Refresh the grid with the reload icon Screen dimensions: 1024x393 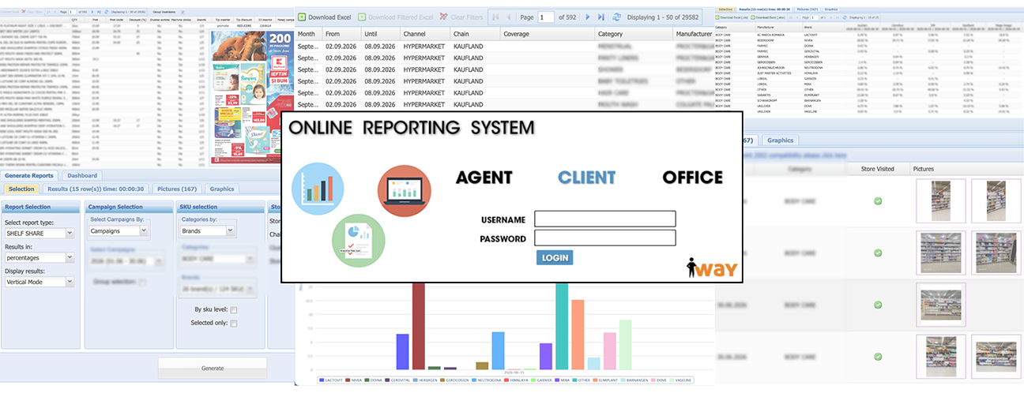click(617, 17)
